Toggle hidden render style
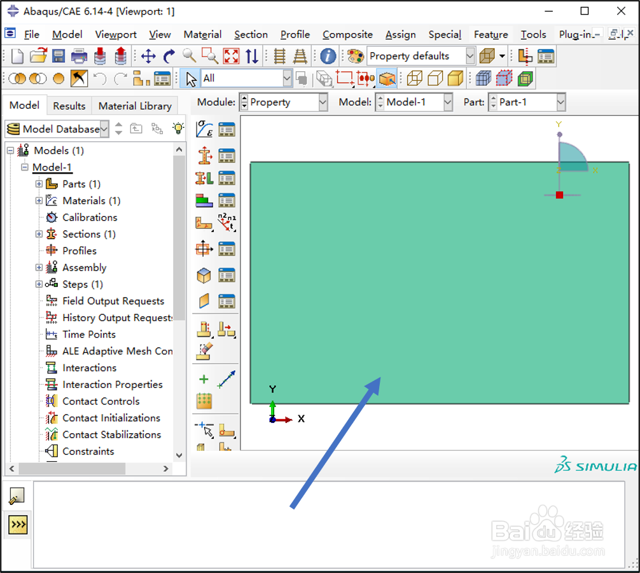Viewport: 640px width, 573px height. [435, 78]
